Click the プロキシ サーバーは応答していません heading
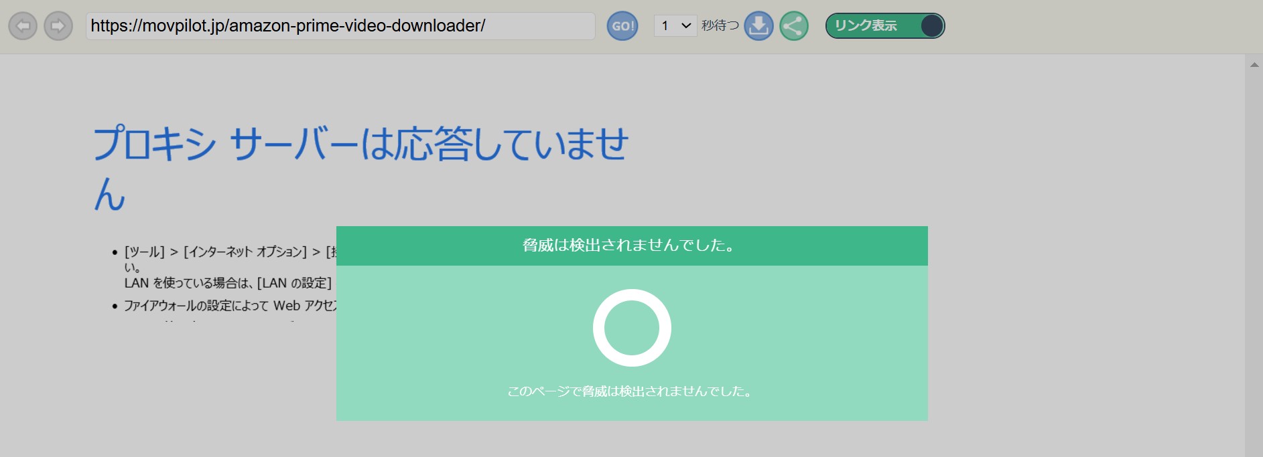Image resolution: width=1263 pixels, height=457 pixels. pos(360,169)
